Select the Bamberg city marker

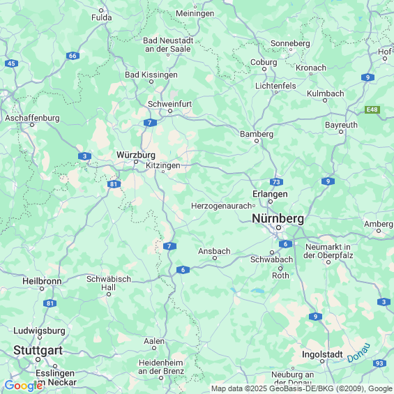click(257, 141)
